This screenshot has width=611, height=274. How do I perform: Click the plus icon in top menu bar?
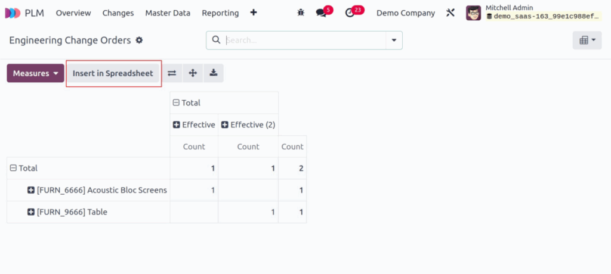tap(253, 13)
